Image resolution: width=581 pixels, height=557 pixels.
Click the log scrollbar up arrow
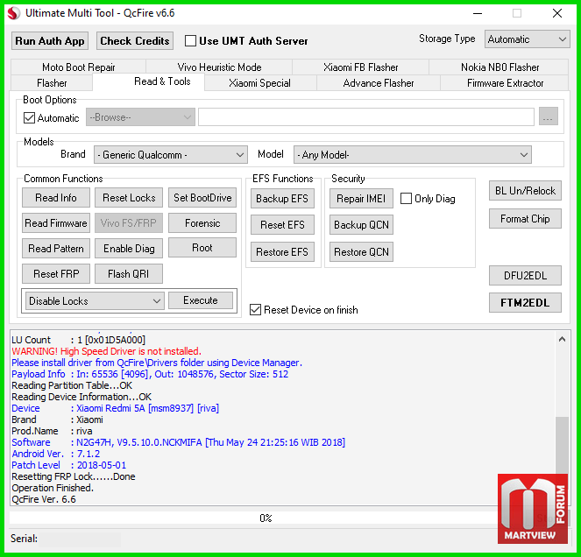[x=562, y=339]
